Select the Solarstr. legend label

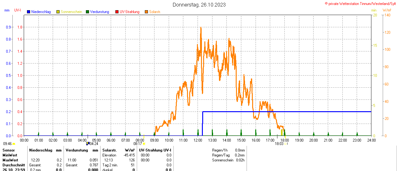pos(155,12)
